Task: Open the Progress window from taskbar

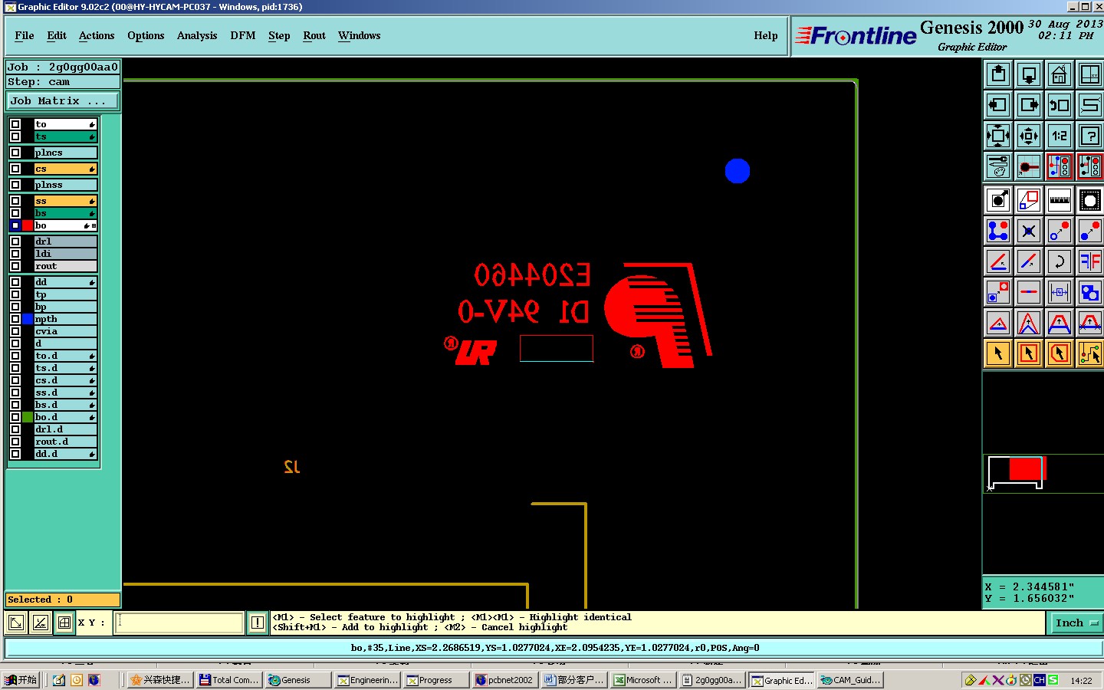Action: pyautogui.click(x=436, y=680)
